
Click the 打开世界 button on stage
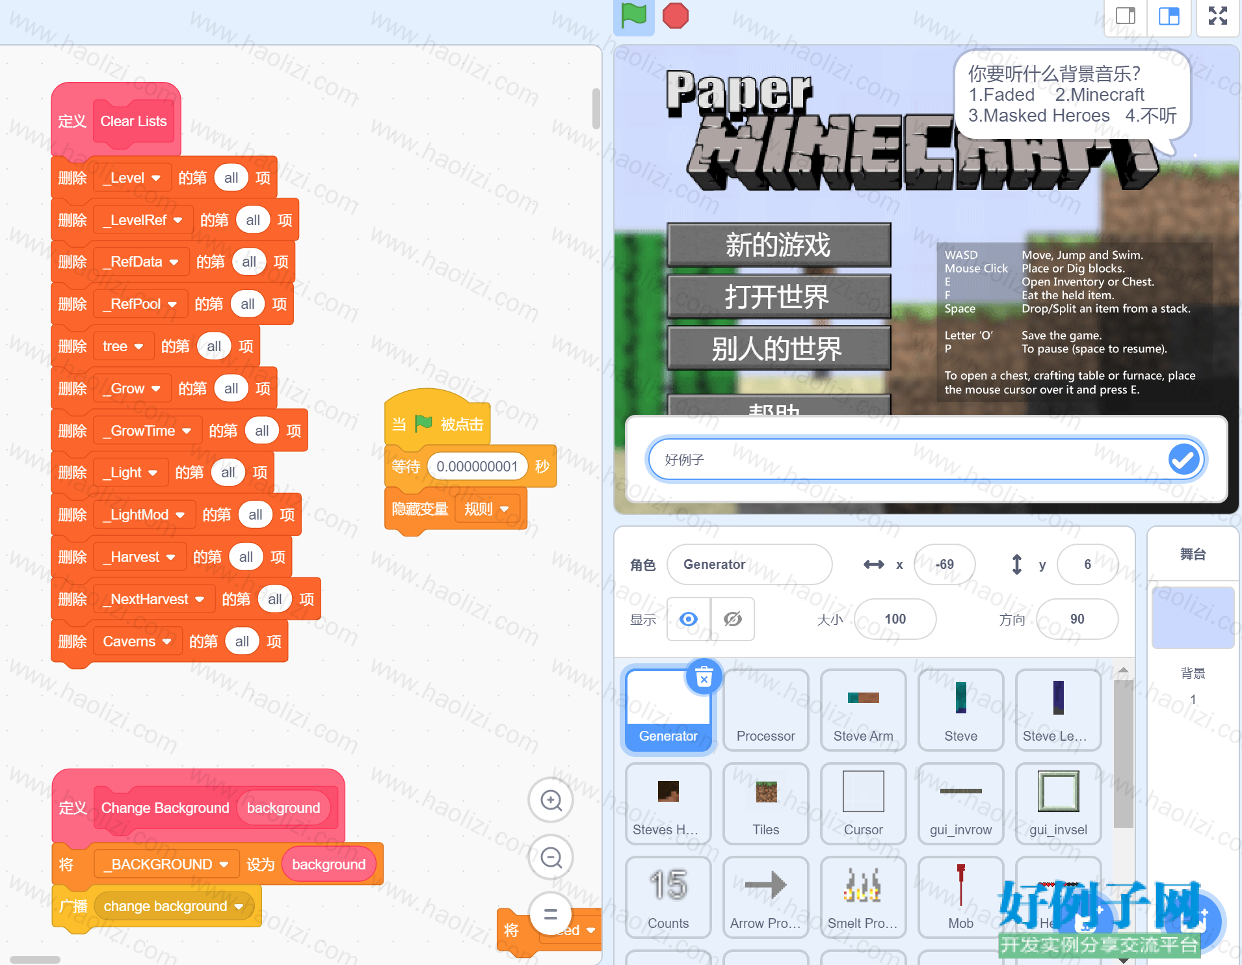click(x=779, y=297)
